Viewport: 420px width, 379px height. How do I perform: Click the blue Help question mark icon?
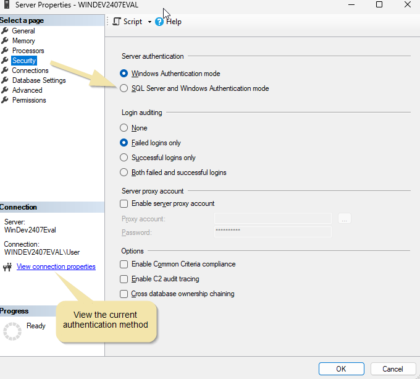pos(159,22)
